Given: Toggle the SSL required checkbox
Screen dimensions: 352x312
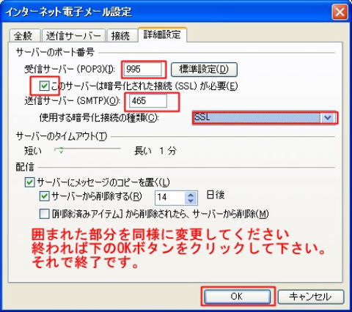Looking at the screenshot, I should click(44, 86).
